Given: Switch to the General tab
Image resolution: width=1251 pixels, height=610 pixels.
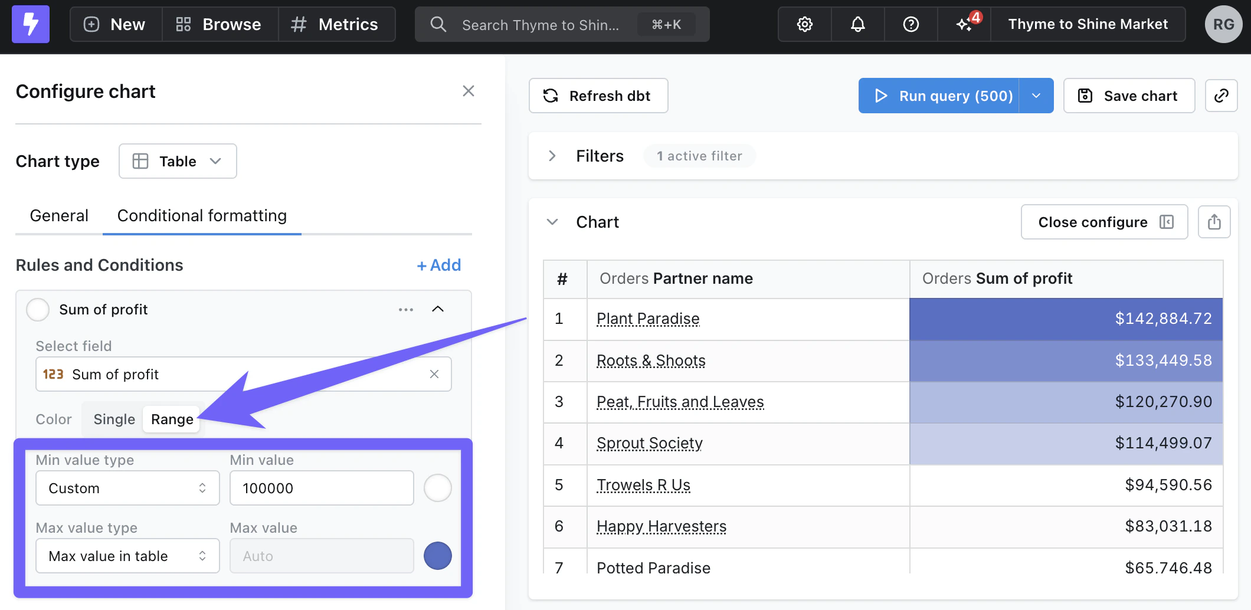Looking at the screenshot, I should 59,216.
